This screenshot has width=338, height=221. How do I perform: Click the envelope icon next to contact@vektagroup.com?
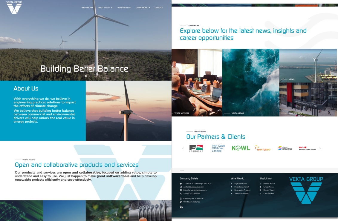[180, 187]
